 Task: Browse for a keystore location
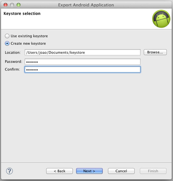click(155, 52)
